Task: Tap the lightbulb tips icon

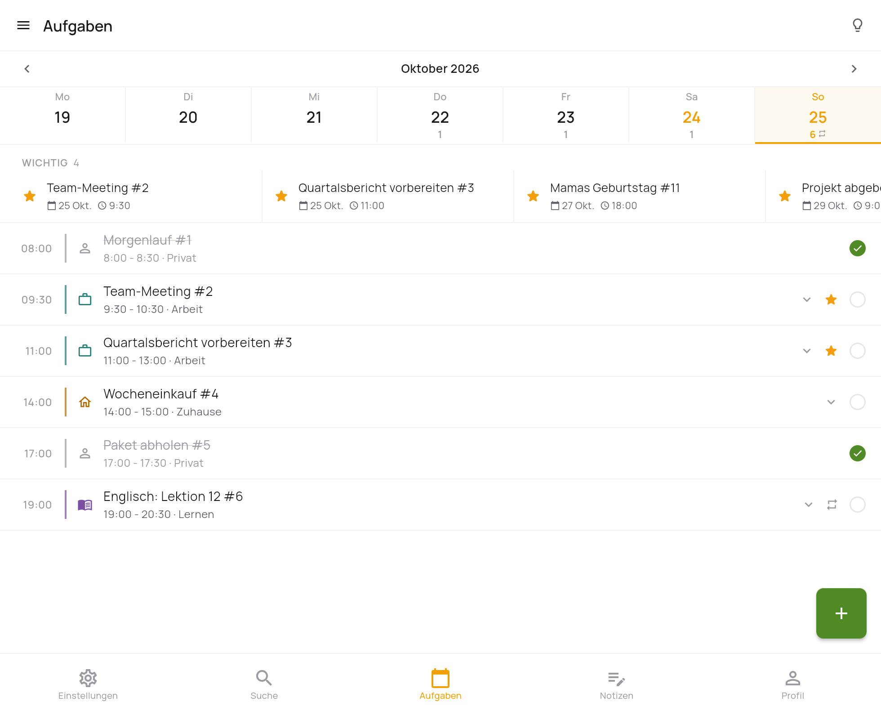Action: pos(857,26)
